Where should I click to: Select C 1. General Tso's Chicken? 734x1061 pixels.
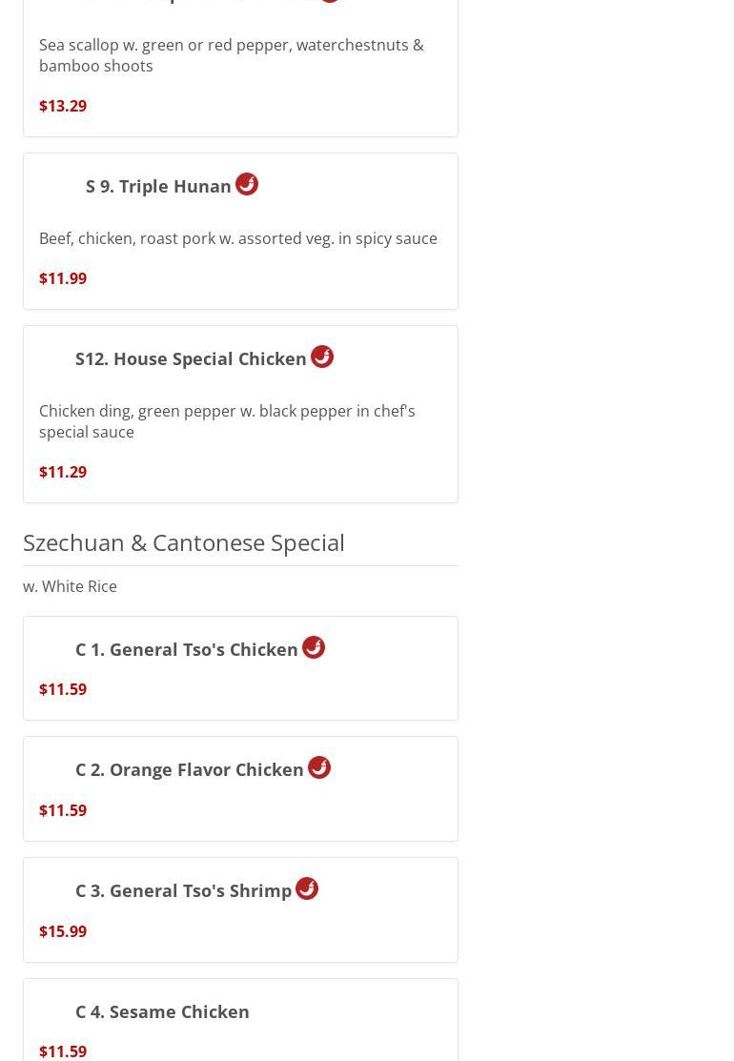click(186, 650)
